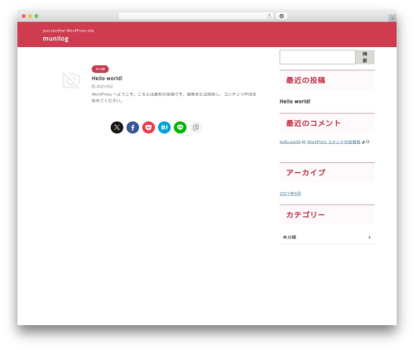
Task: Click the post excerpt text
Action: point(174,98)
